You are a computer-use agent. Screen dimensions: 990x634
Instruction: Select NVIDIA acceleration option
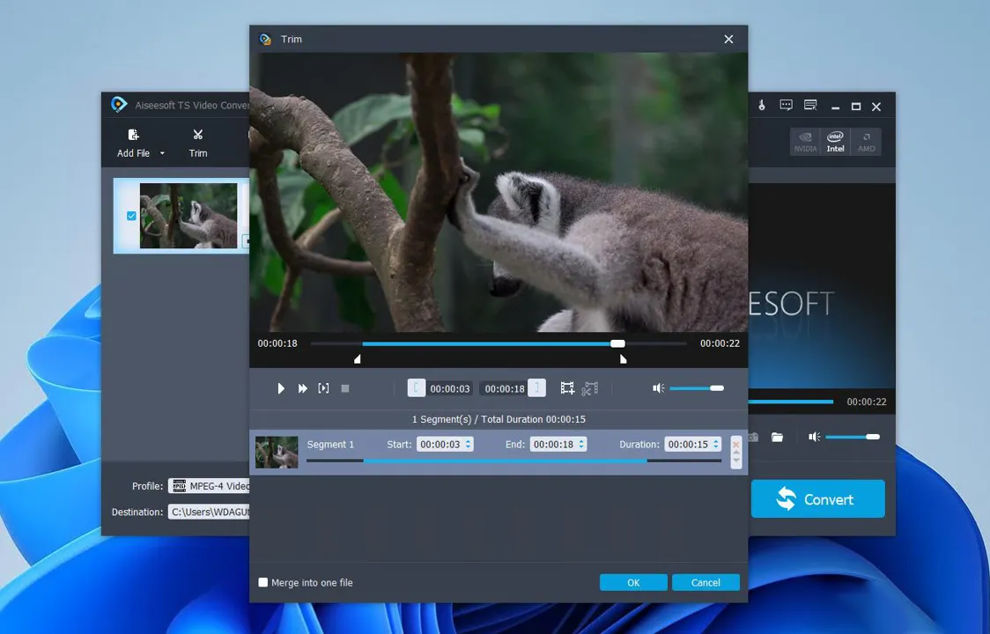[x=805, y=142]
